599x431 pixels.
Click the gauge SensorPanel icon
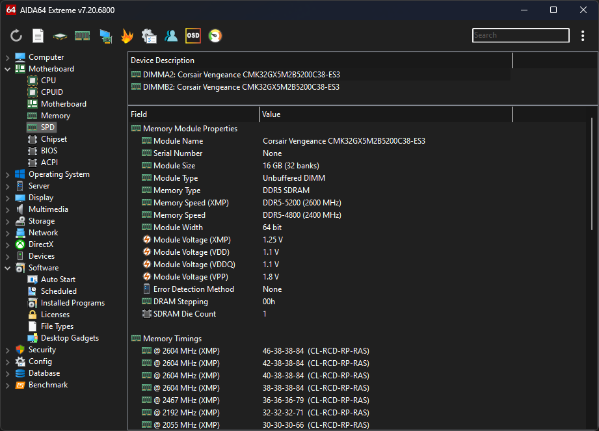point(215,36)
